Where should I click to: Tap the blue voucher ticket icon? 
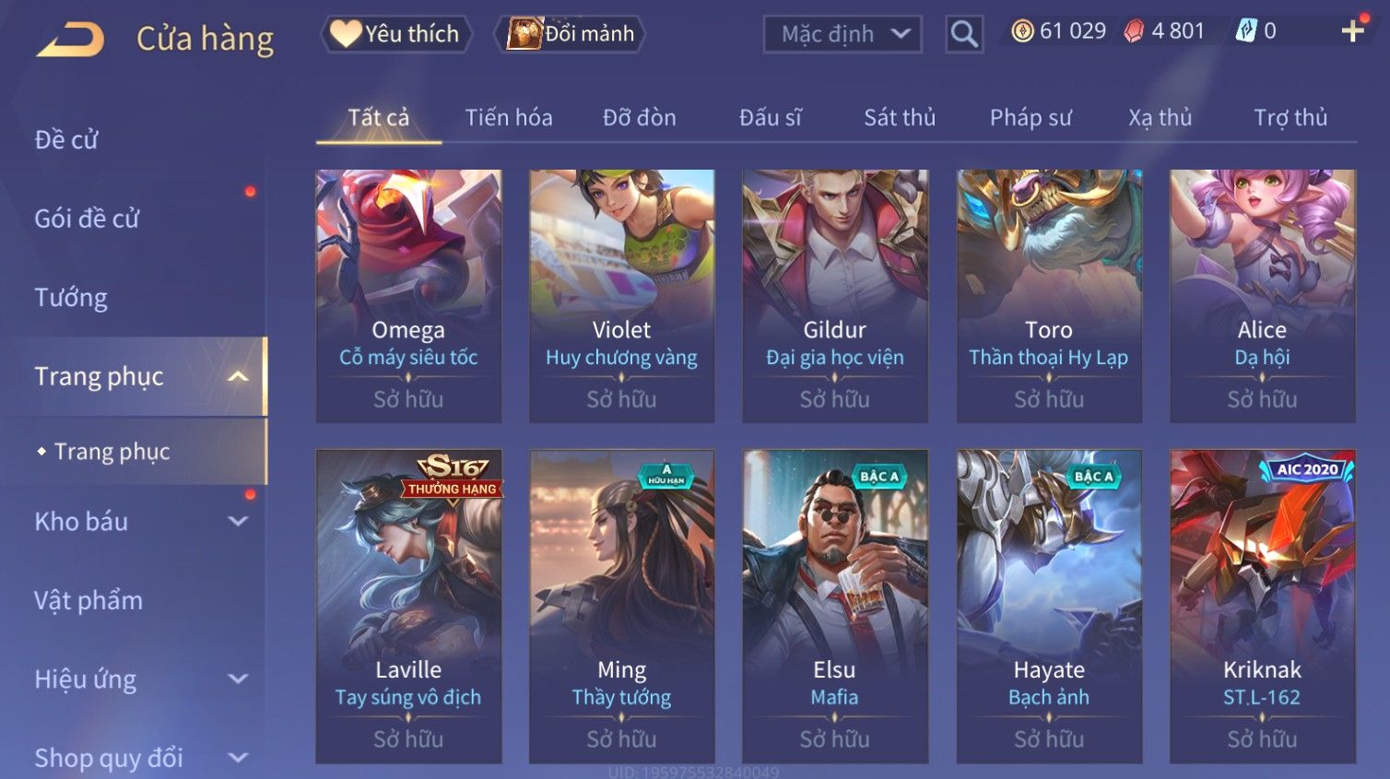pyautogui.click(x=1246, y=31)
